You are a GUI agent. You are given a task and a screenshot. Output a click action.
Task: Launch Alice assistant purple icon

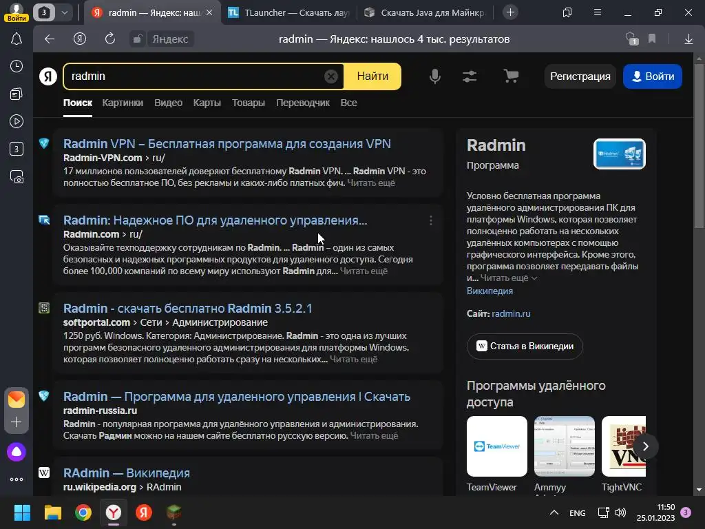click(17, 452)
